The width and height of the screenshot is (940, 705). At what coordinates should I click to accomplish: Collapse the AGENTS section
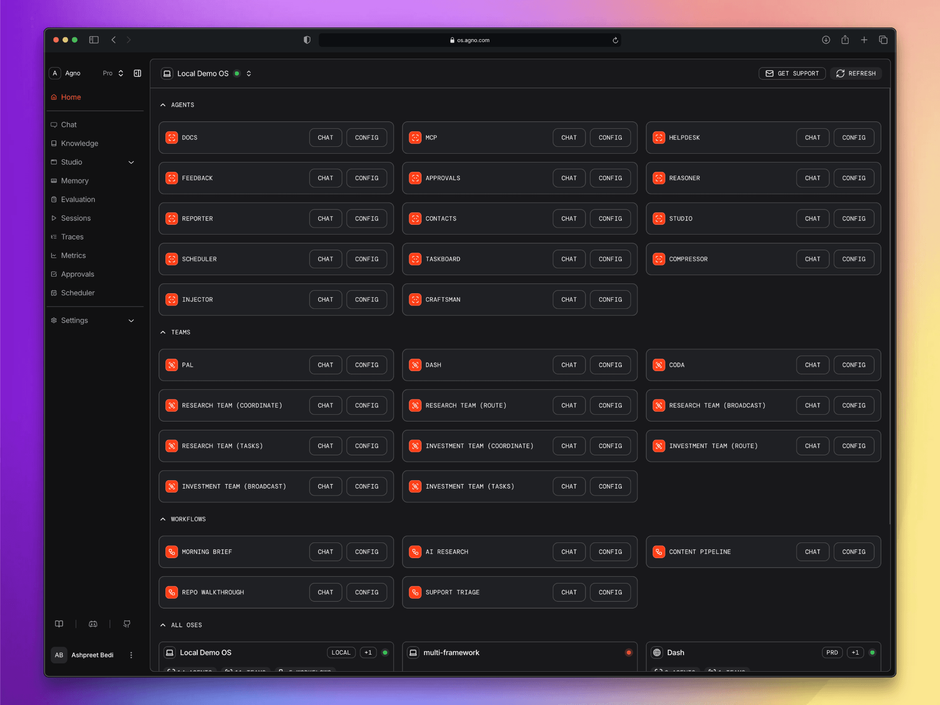pos(163,105)
